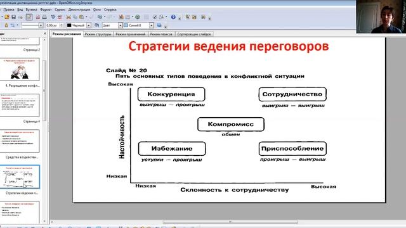Open the Вид menu
Viewport: 406px width, 228px height.
(20, 9)
